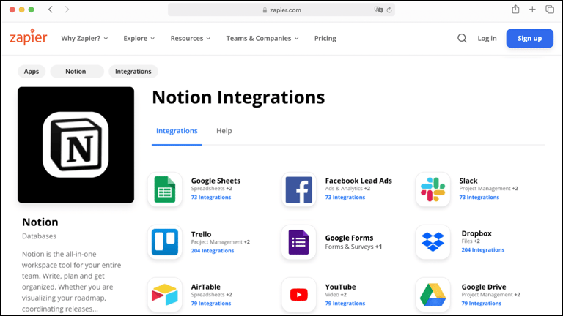563x316 pixels.
Task: Click the Slack title text
Action: [x=468, y=181]
